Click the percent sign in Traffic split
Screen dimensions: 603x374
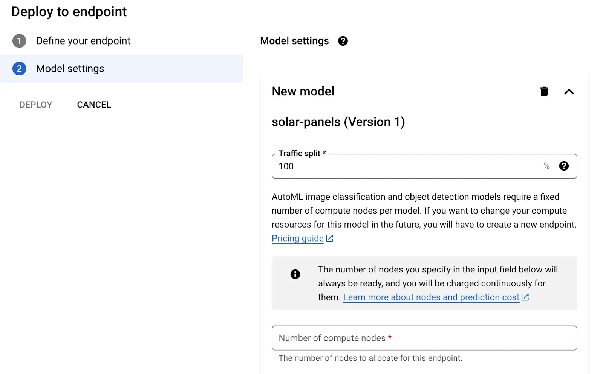click(546, 166)
